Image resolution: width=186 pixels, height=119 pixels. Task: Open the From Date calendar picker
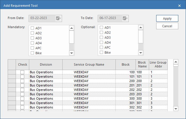tap(58, 18)
